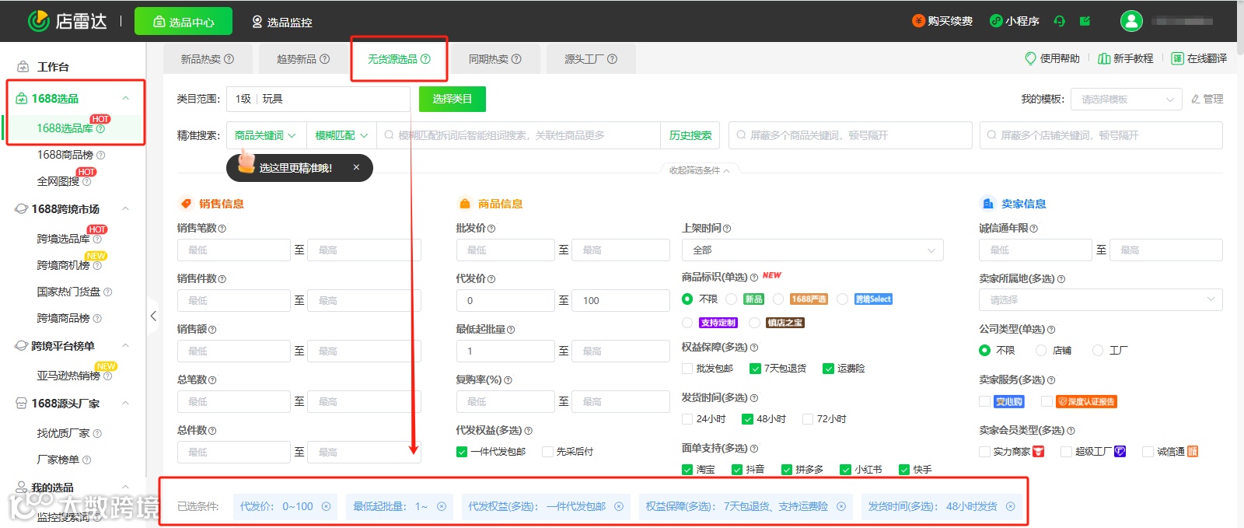Viewport: 1244px width, 528px height.
Task: Uncheck the 7天包退货 checkbox
Action: click(755, 369)
